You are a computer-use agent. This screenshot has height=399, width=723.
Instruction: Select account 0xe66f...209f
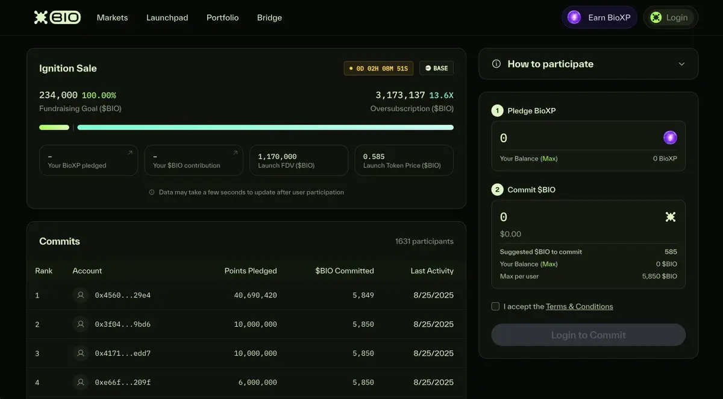click(x=123, y=382)
